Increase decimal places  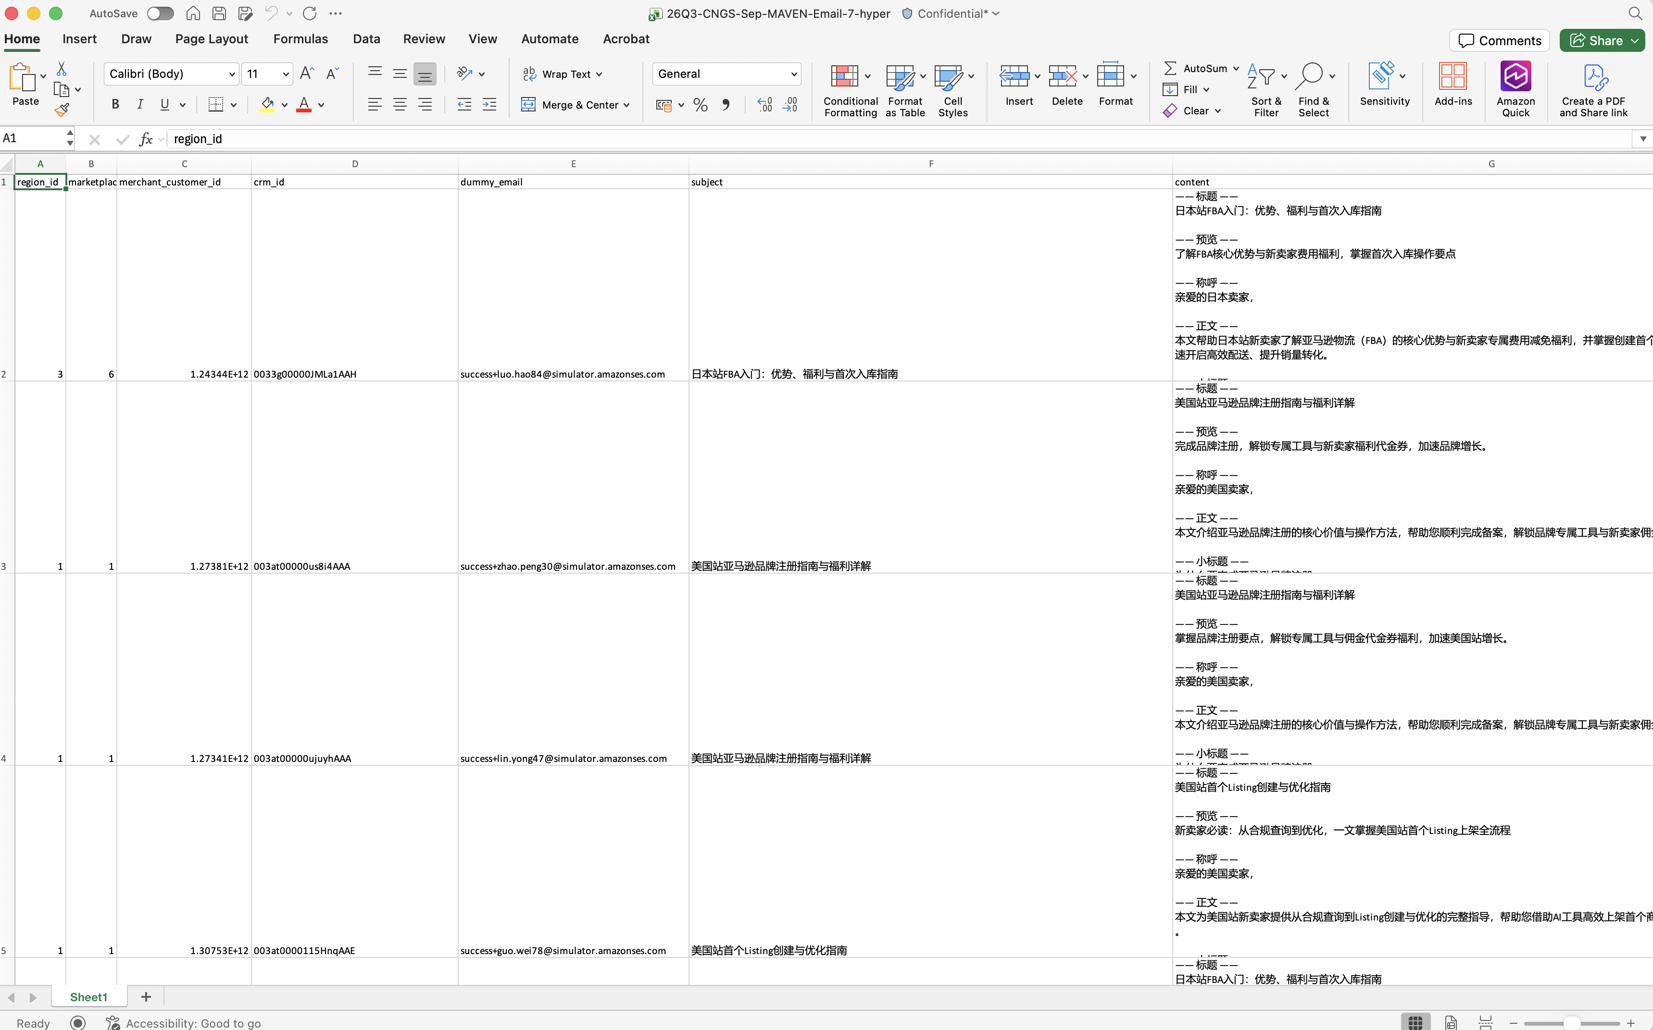[x=765, y=104]
